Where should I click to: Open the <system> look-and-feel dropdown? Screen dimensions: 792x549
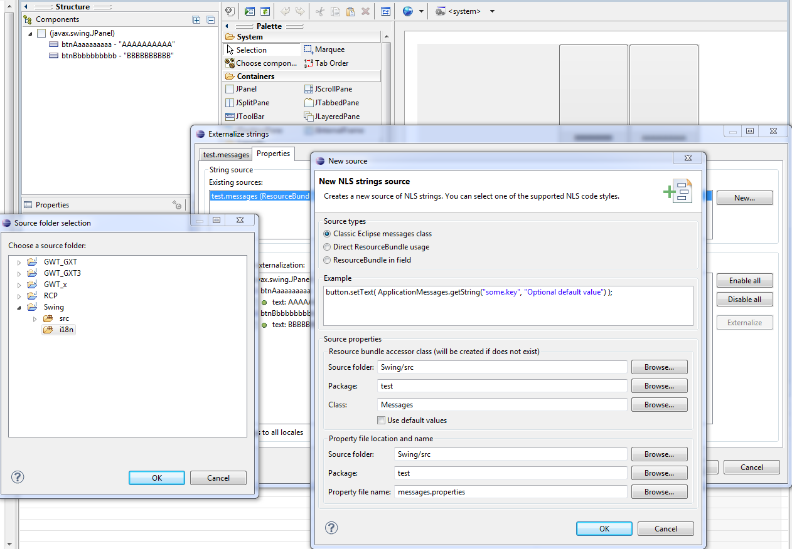(492, 11)
